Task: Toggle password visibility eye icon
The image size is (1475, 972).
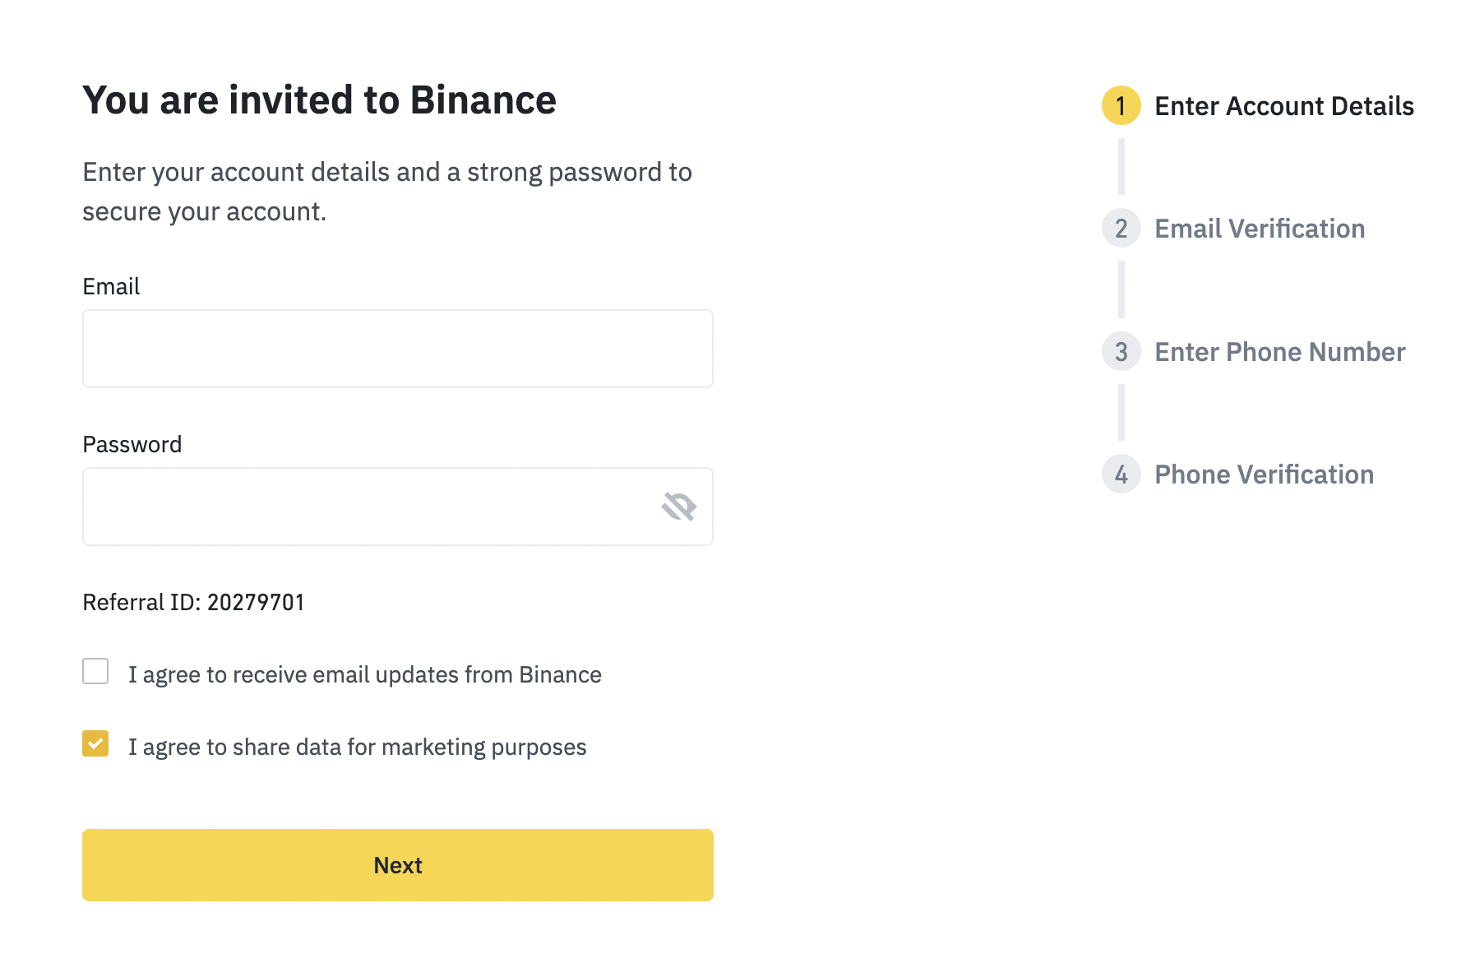Action: [678, 507]
